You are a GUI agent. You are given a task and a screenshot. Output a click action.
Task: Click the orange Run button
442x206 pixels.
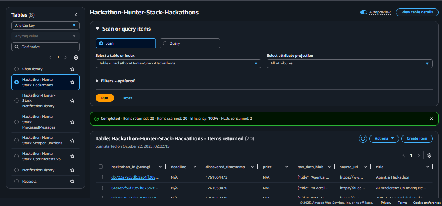105,98
